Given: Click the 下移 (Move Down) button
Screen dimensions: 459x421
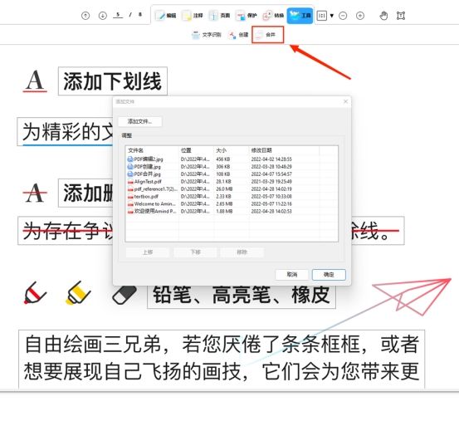Looking at the screenshot, I should click(x=195, y=252).
